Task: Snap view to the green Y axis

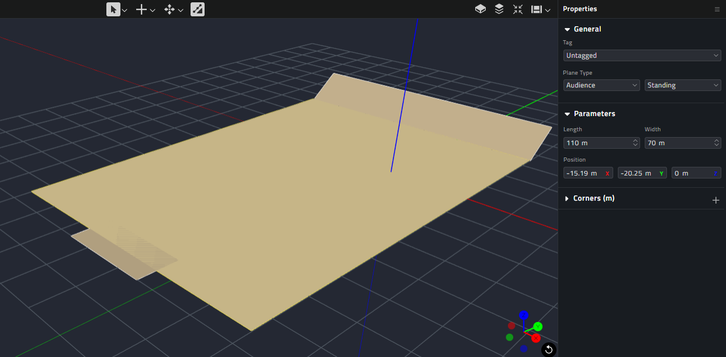Action: tap(538, 327)
